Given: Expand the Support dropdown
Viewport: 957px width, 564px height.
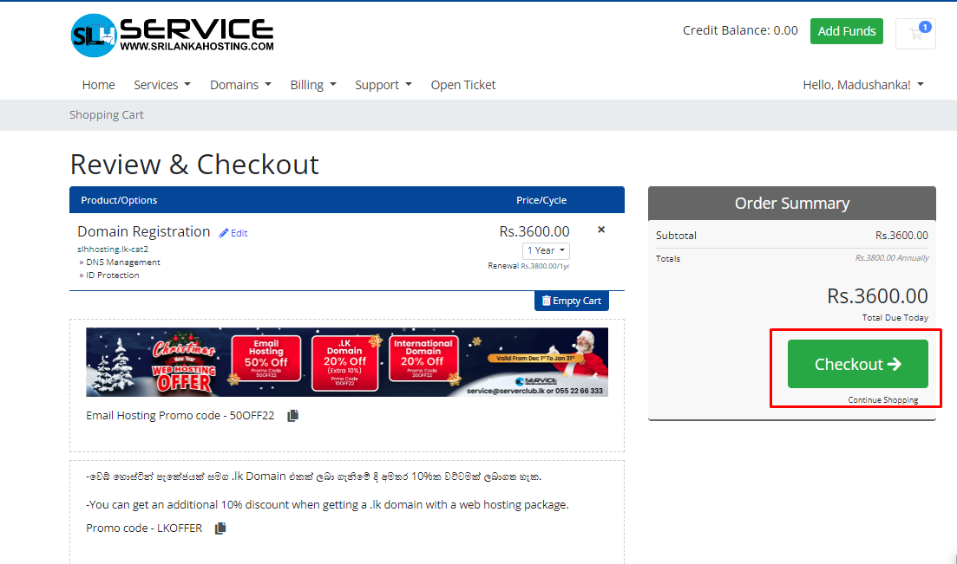Looking at the screenshot, I should coord(383,84).
